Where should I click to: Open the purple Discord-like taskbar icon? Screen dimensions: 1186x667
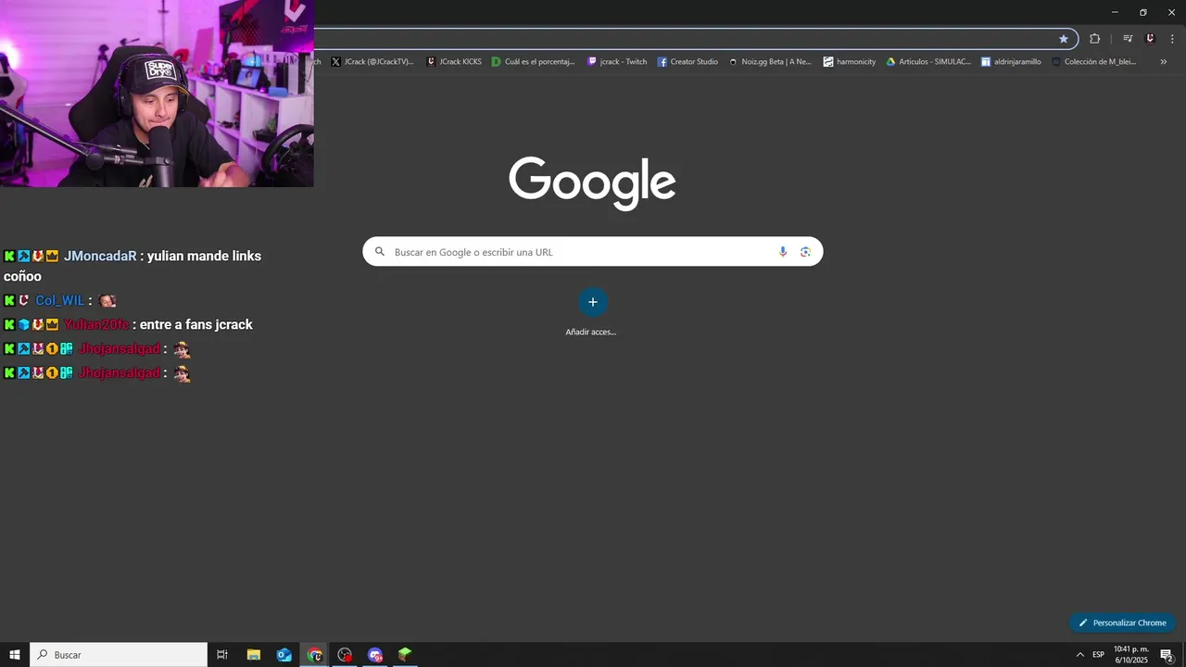tap(375, 655)
